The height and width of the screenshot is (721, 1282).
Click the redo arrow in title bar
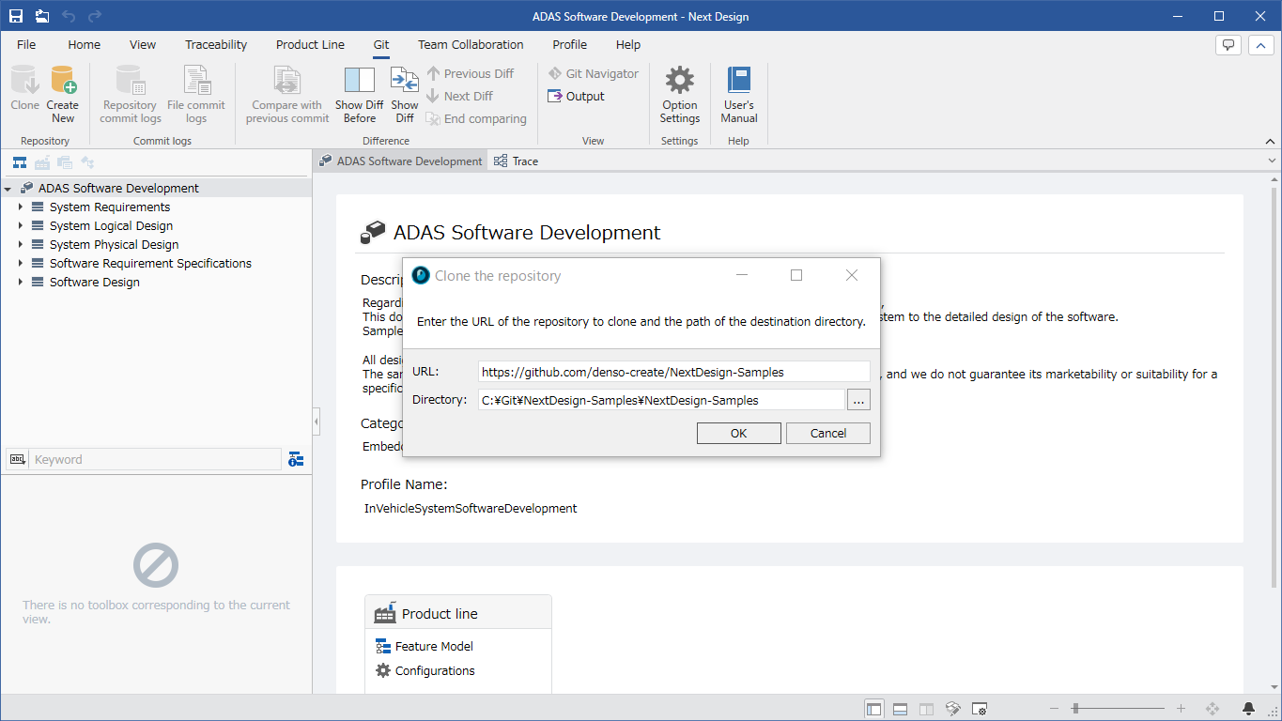(x=95, y=16)
